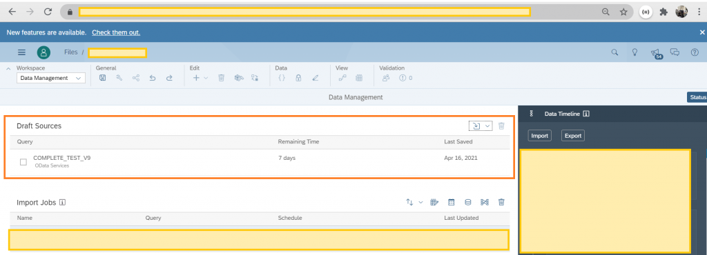Click the Files breadcrumb link
Screen dimensions: 707x255
tap(71, 52)
